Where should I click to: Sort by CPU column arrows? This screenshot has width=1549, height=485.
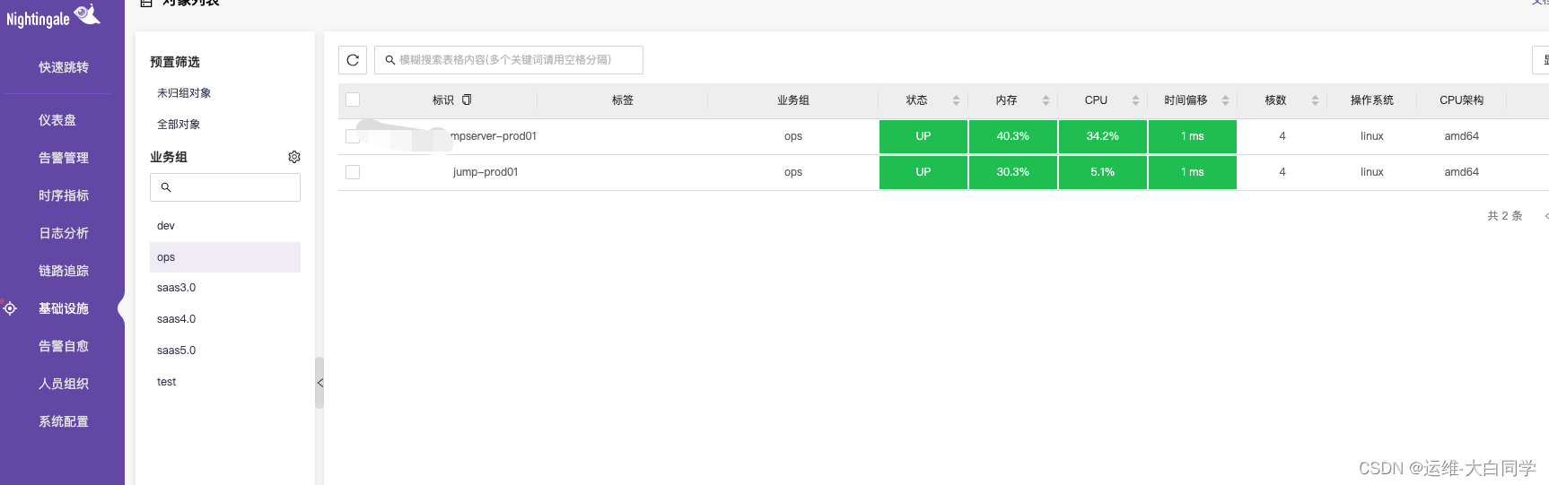[1135, 100]
